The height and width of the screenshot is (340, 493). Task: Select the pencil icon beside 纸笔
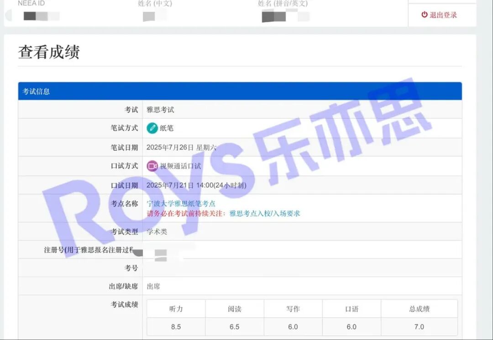point(152,128)
